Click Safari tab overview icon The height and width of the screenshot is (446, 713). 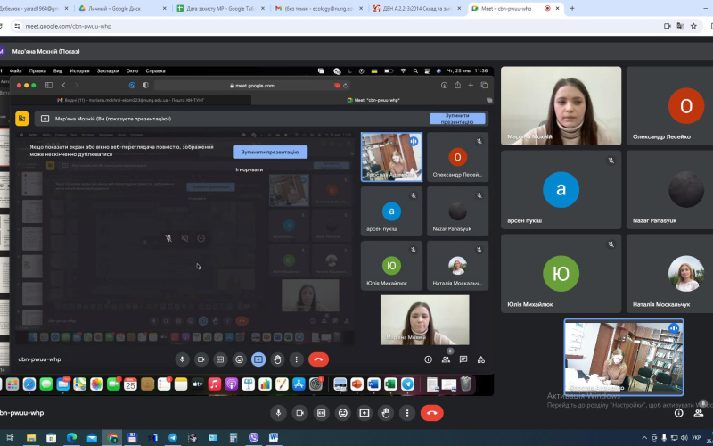(484, 85)
